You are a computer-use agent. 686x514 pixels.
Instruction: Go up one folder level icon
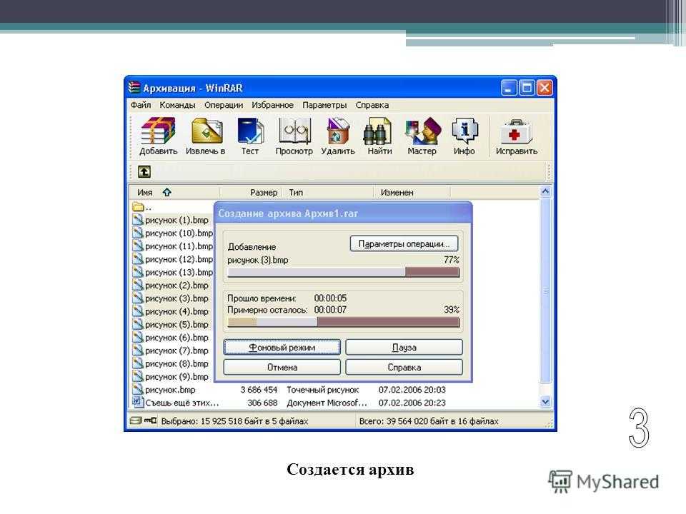click(x=144, y=172)
